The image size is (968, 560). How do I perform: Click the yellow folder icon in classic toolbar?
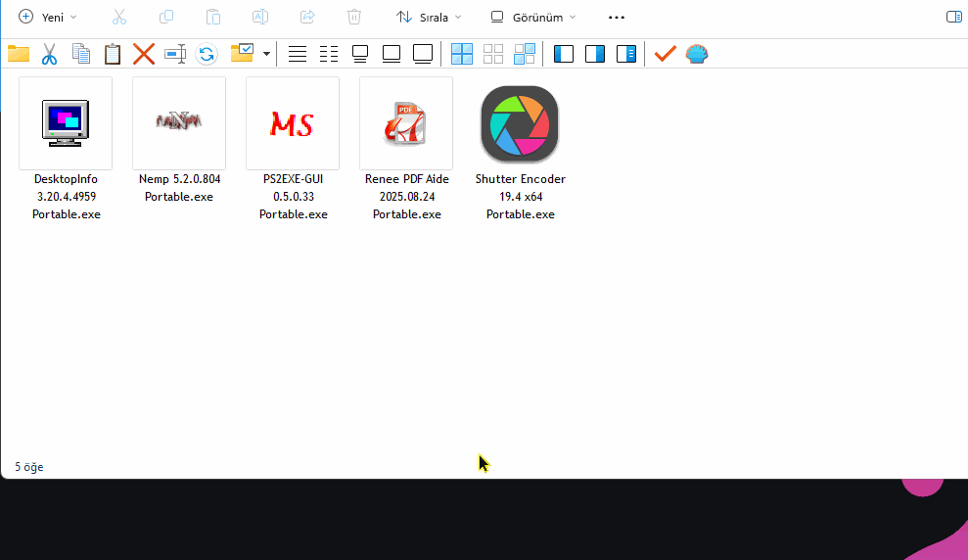tap(19, 54)
